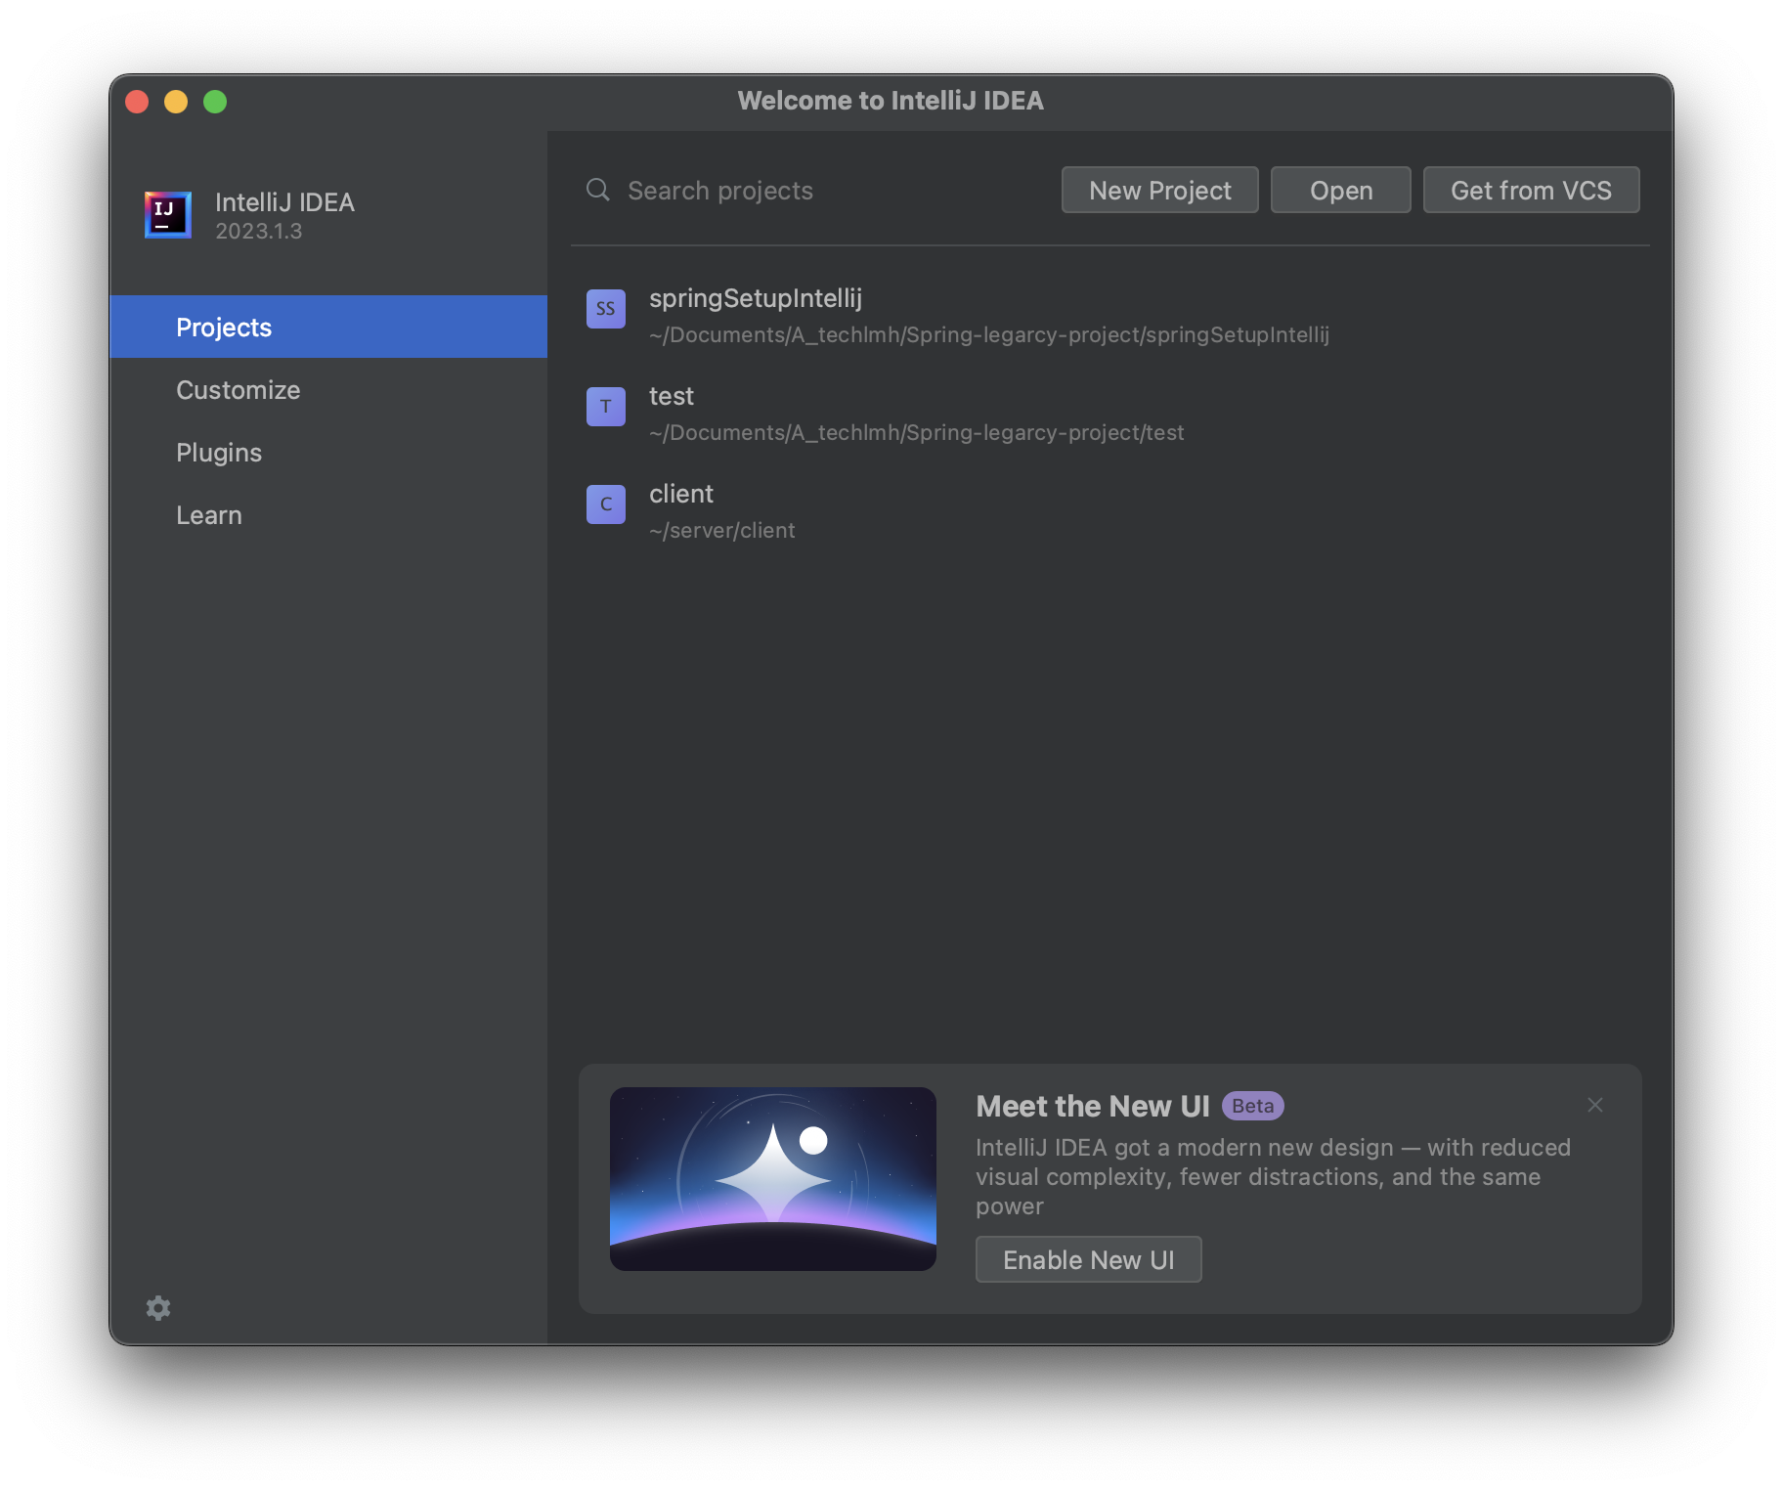This screenshot has width=1783, height=1490.
Task: Enable New UI
Action: coord(1089,1259)
